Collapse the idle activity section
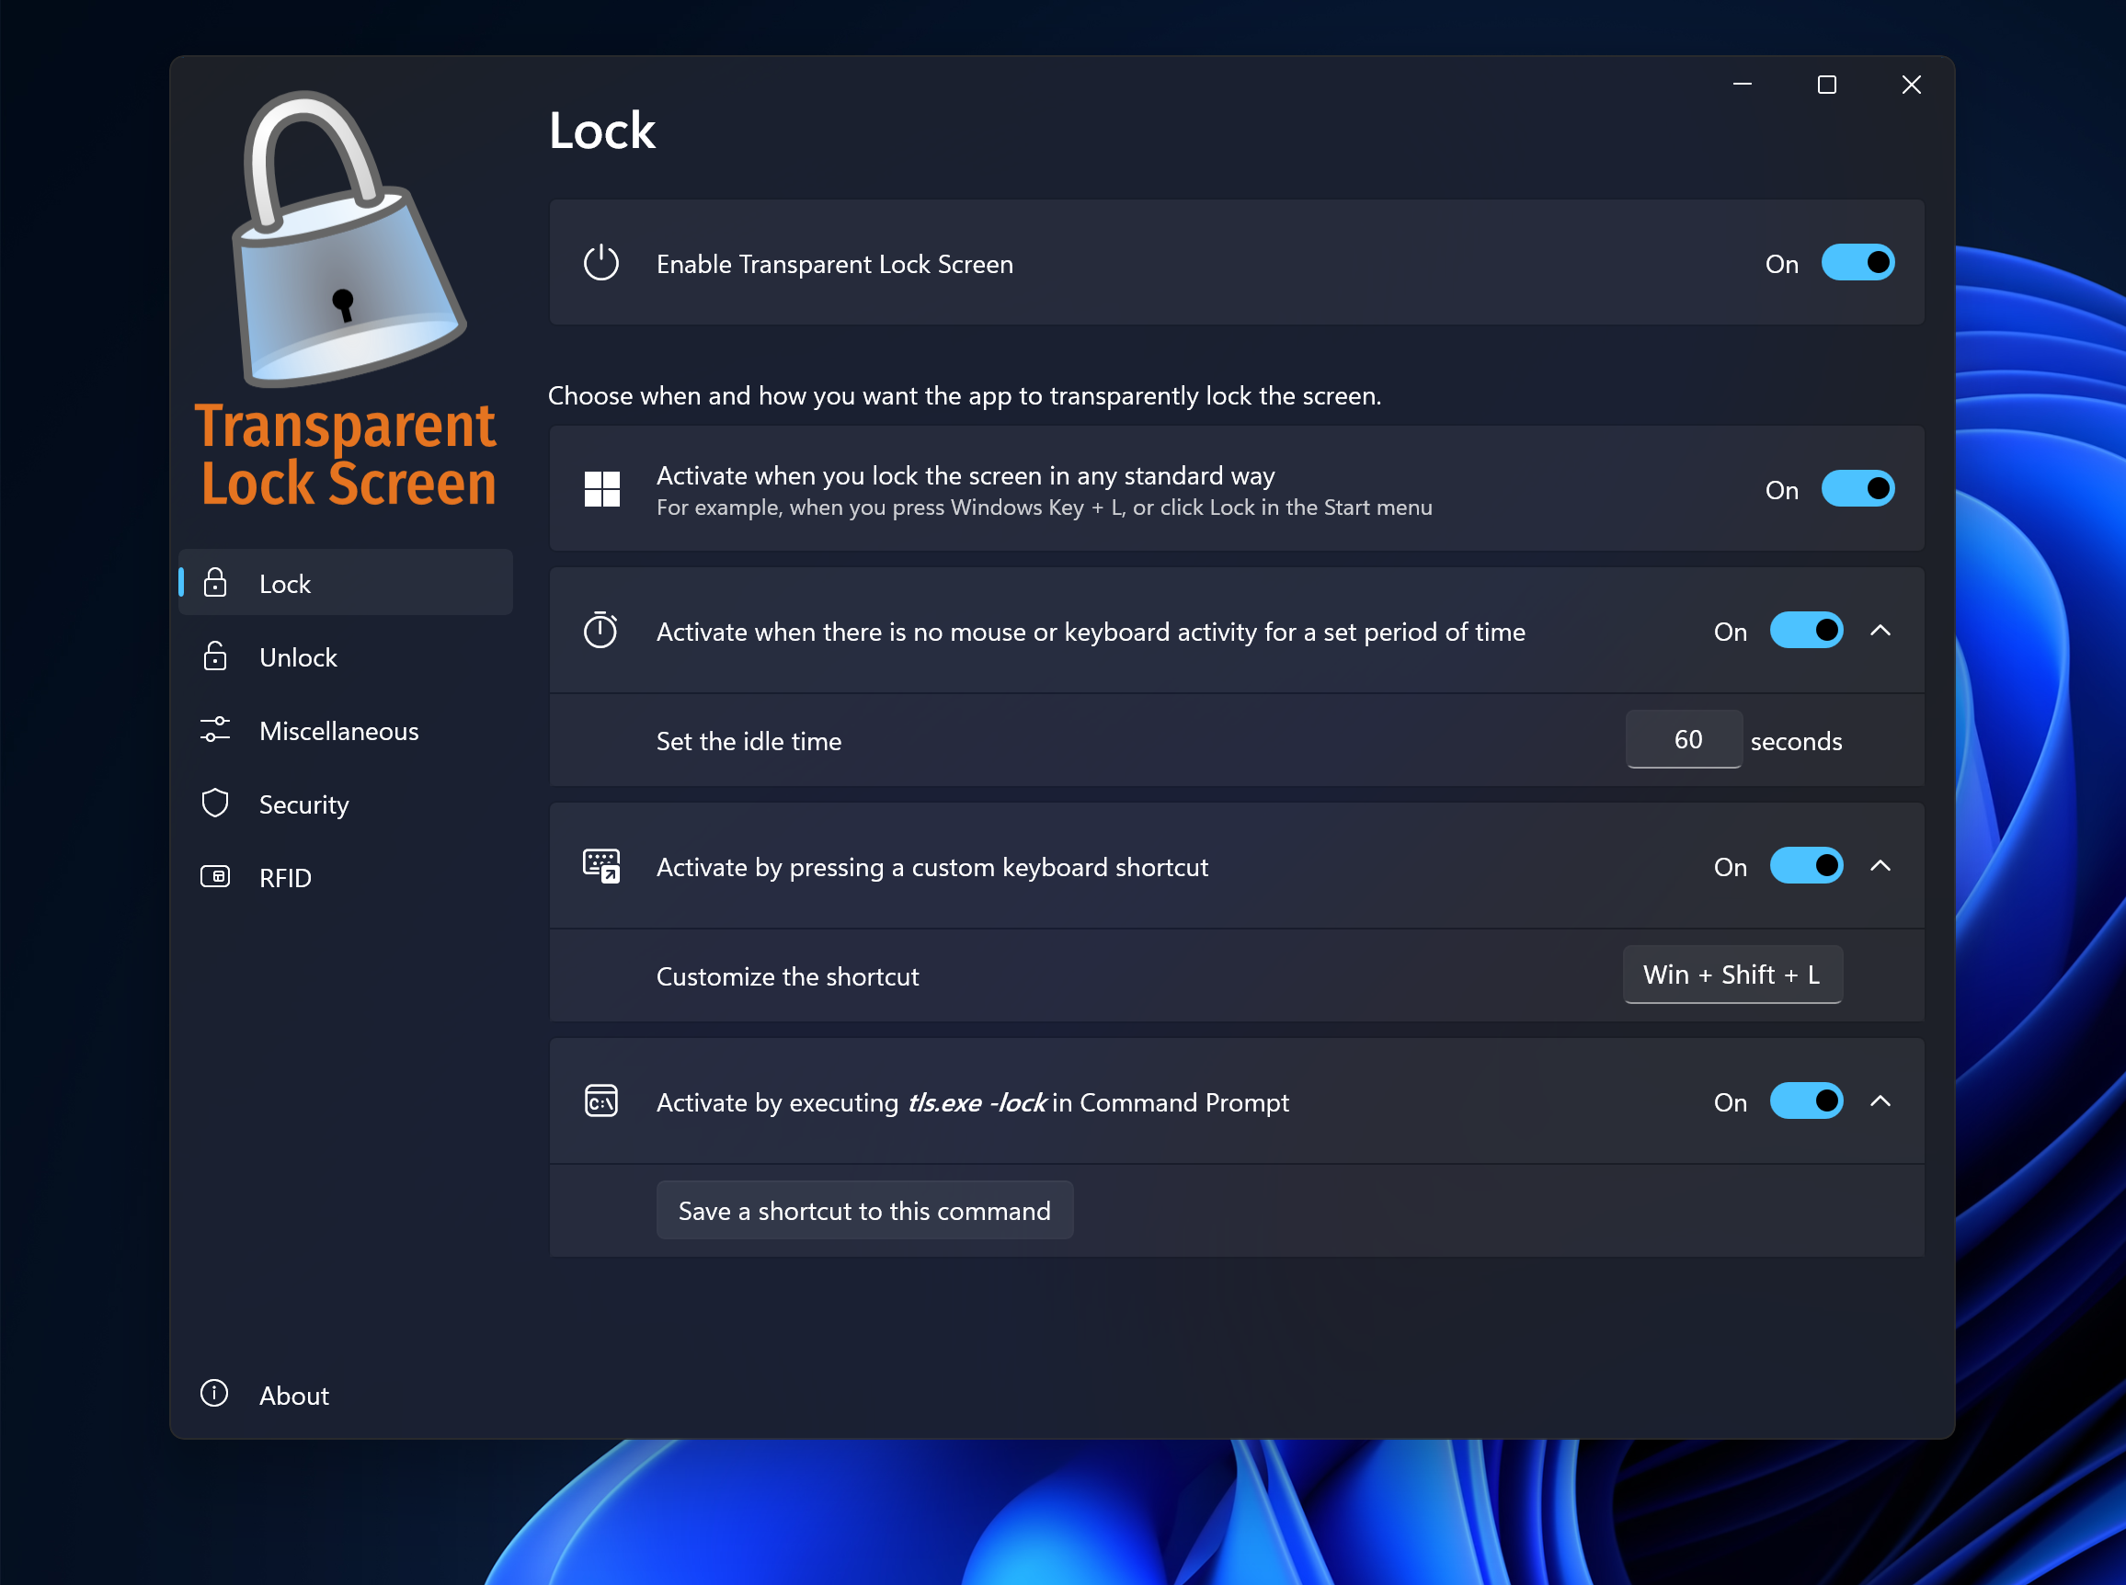This screenshot has width=2126, height=1585. coord(1880,631)
